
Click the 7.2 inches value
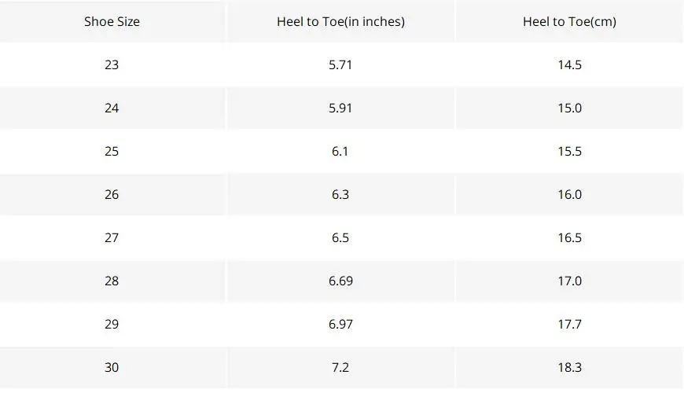tap(340, 367)
